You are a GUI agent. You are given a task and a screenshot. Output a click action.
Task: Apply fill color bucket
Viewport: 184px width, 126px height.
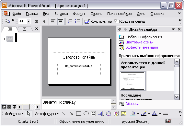(x=133, y=114)
